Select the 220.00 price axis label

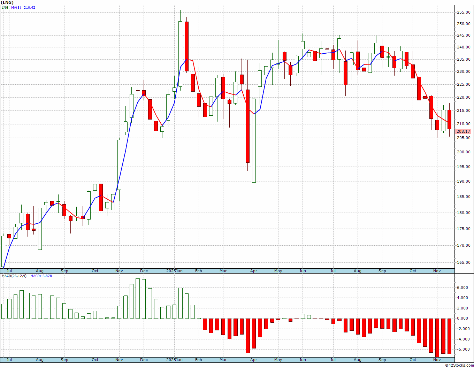coord(463,97)
